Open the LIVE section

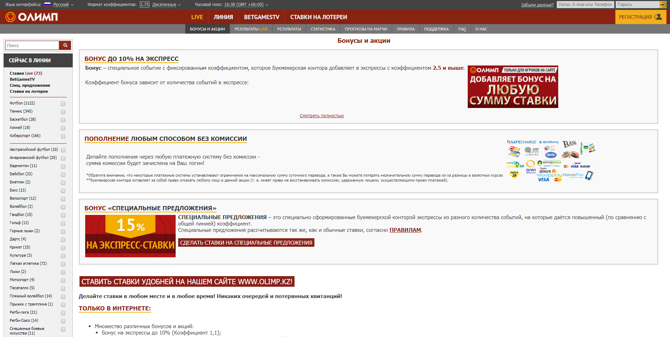coord(197,17)
